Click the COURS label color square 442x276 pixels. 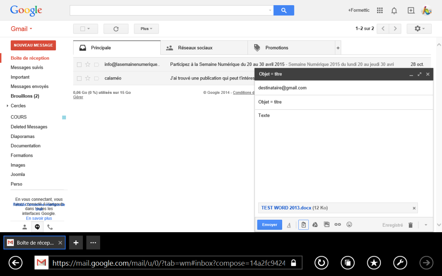pyautogui.click(x=64, y=117)
